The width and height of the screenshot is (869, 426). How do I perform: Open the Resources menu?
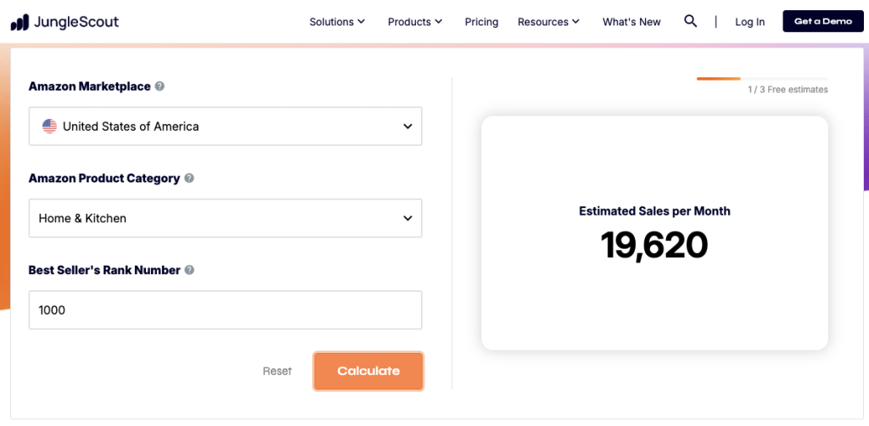click(x=548, y=22)
